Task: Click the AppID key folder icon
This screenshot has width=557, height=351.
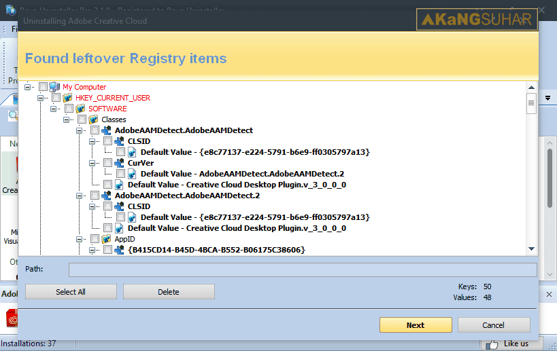Action: [106, 239]
